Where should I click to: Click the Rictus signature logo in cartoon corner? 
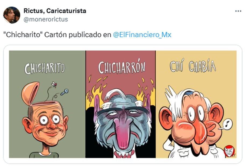(x=229, y=151)
